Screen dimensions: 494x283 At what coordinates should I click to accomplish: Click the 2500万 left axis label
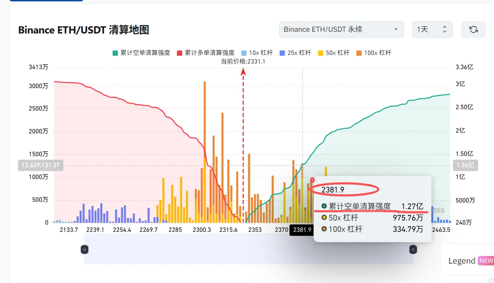click(38, 109)
